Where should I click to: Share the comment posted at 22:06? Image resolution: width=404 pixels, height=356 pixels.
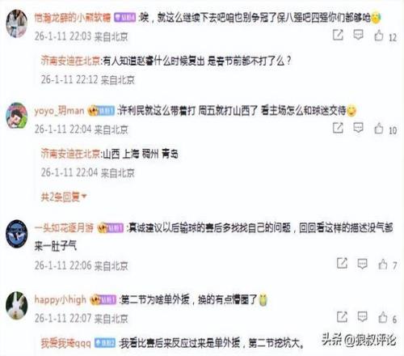pos(342,264)
